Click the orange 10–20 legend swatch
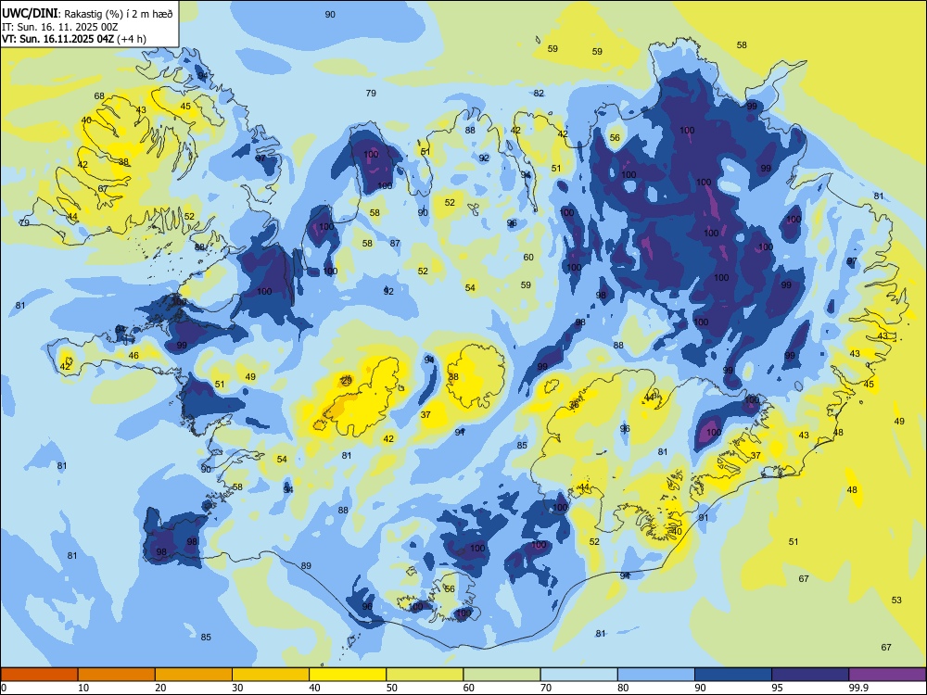Viewport: 927px width, 695px height. [117, 675]
